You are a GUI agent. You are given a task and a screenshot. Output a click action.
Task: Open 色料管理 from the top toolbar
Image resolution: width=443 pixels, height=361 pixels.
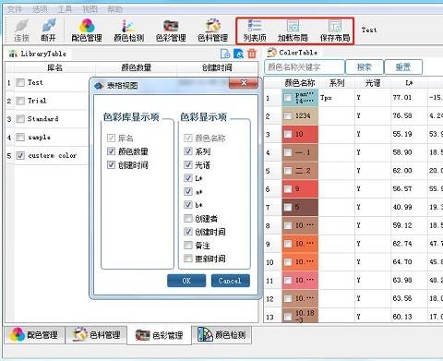(213, 30)
